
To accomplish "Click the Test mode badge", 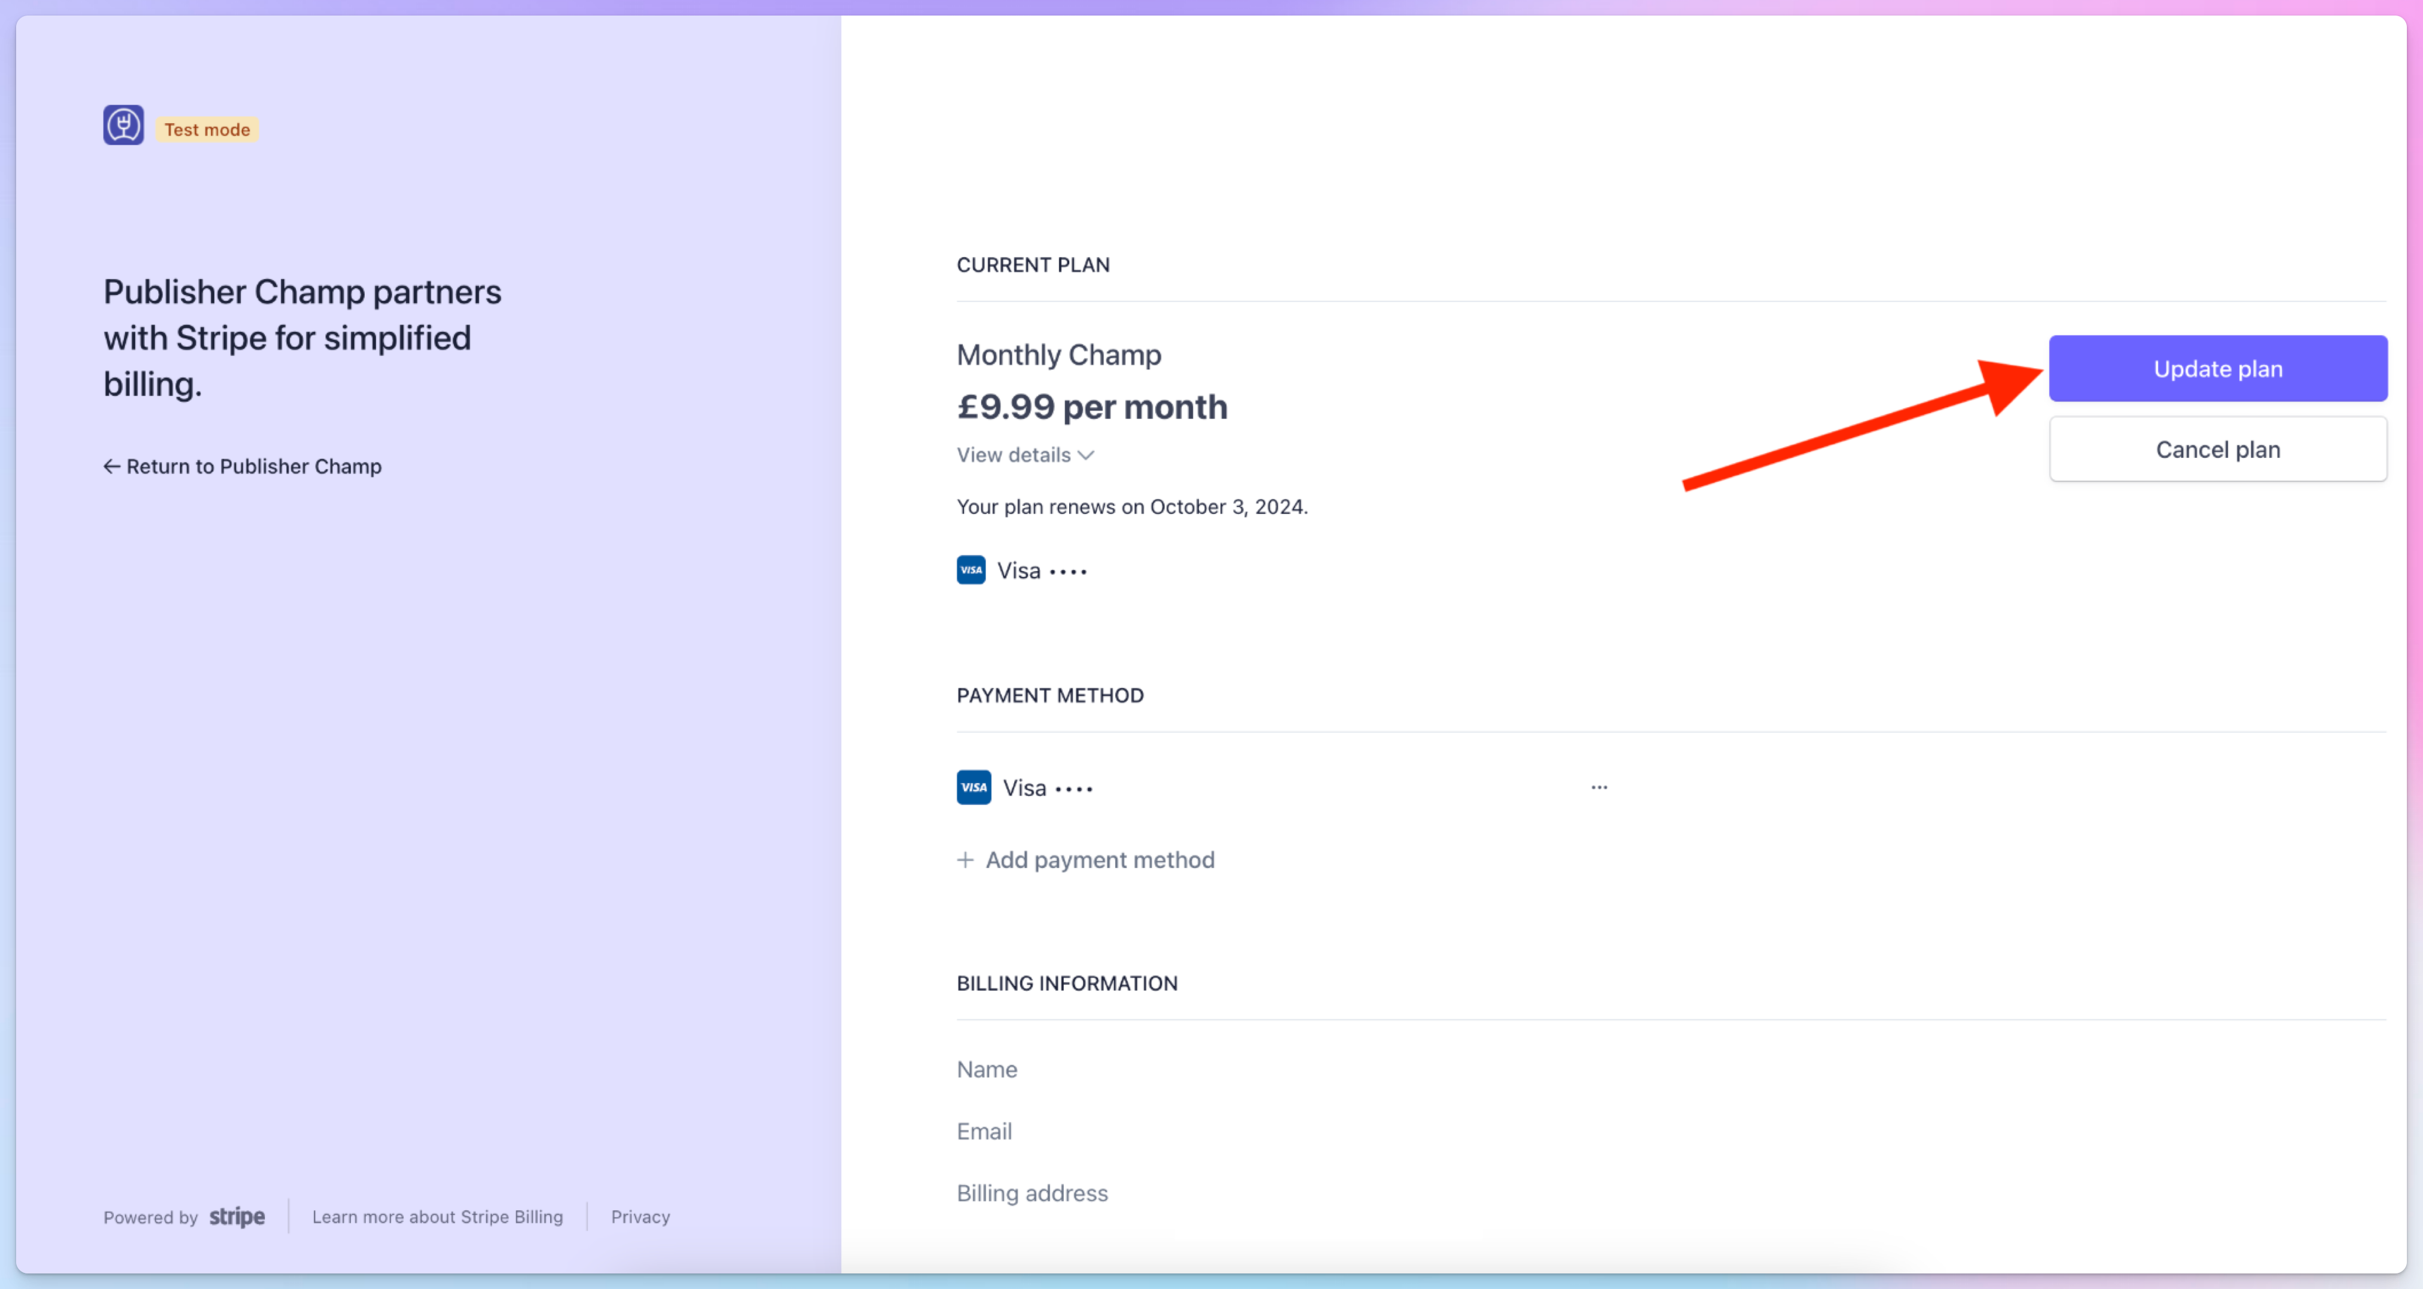I will point(207,130).
